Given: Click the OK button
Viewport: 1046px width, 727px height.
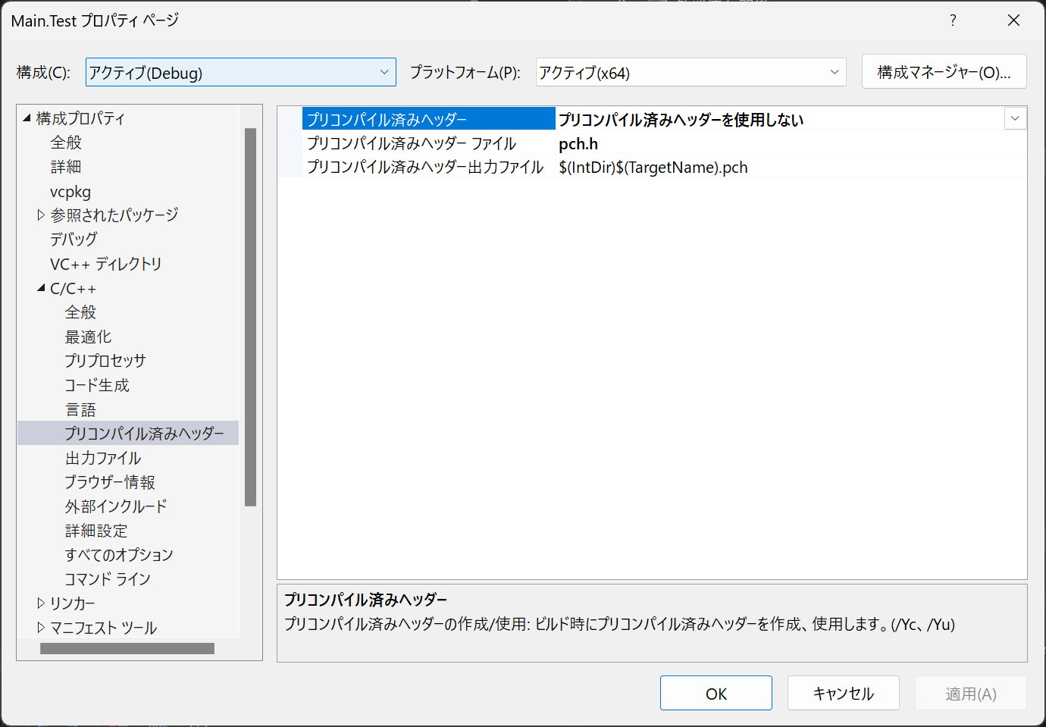Looking at the screenshot, I should pyautogui.click(x=716, y=692).
